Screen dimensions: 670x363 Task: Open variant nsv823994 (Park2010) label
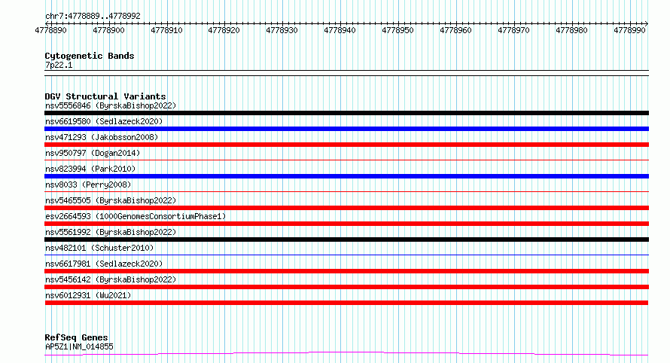coord(90,169)
